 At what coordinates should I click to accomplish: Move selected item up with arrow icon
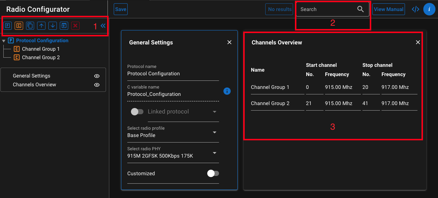click(x=41, y=26)
